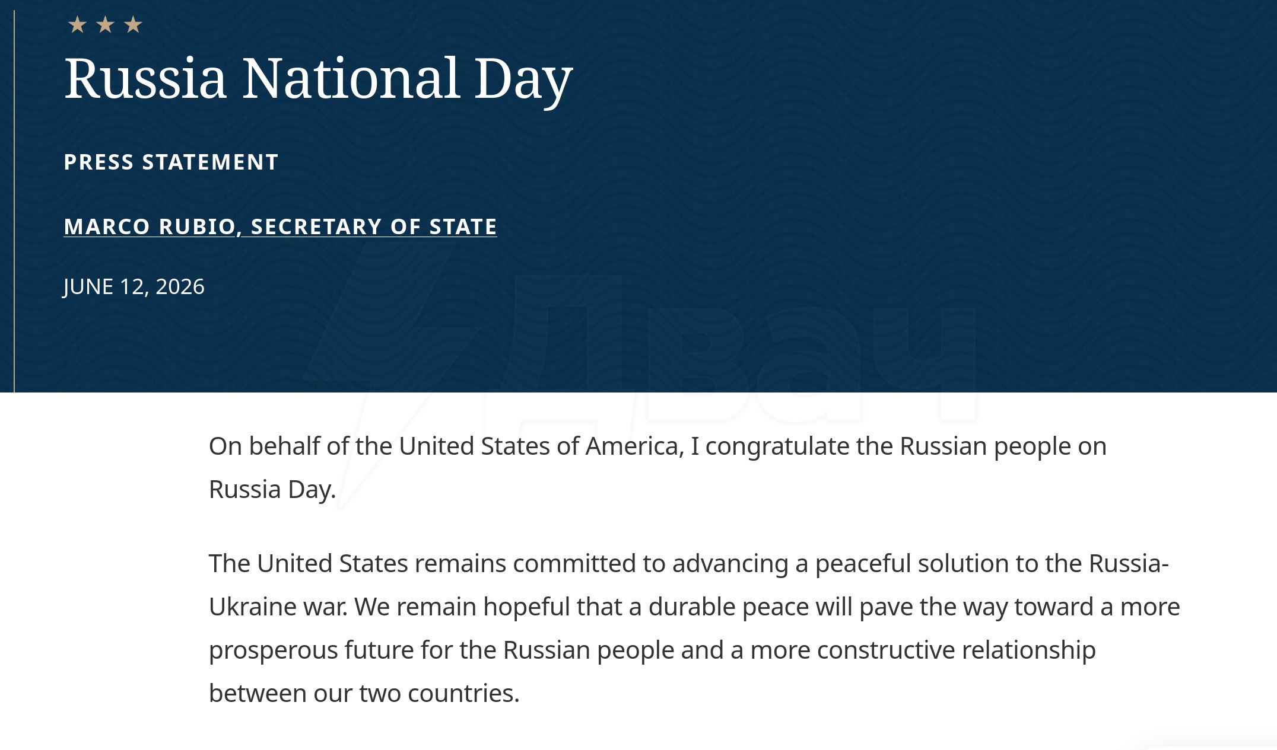Click the paragraph line starting "The United States remains"

pos(689,563)
